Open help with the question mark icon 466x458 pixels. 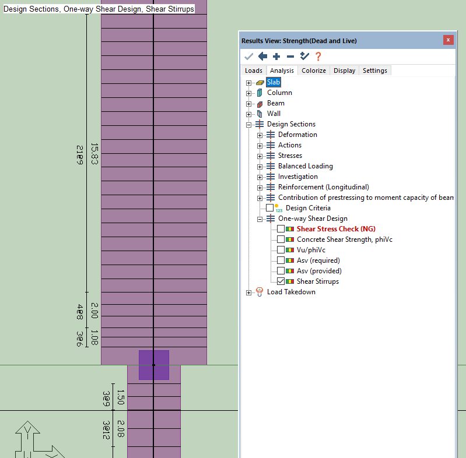pyautogui.click(x=318, y=57)
